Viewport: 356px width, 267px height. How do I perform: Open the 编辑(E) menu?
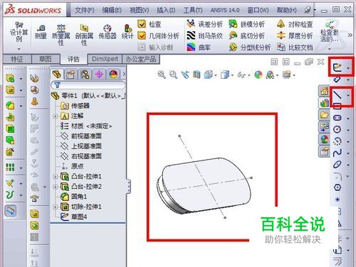(x=112, y=10)
